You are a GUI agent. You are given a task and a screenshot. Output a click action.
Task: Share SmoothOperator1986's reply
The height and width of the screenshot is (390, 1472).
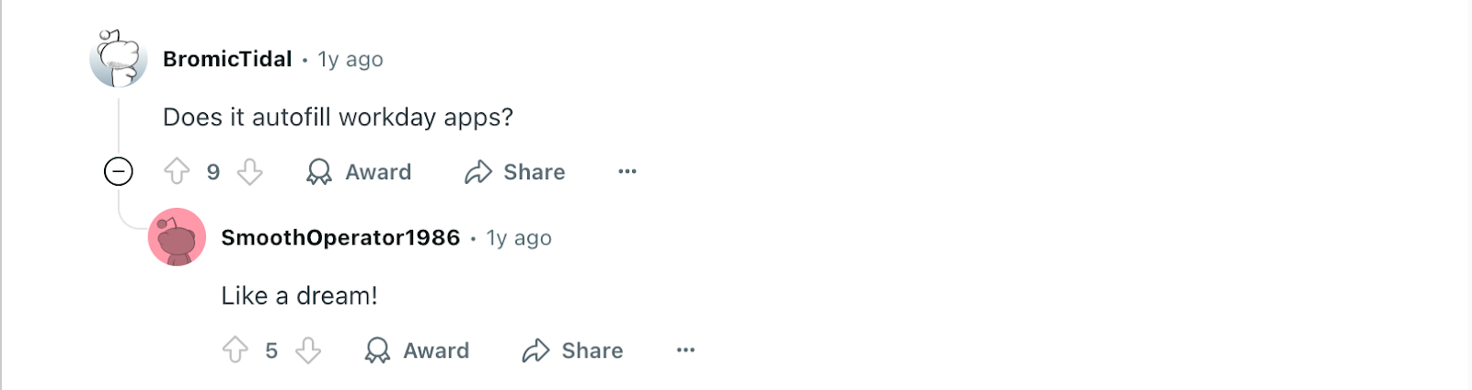click(x=573, y=350)
